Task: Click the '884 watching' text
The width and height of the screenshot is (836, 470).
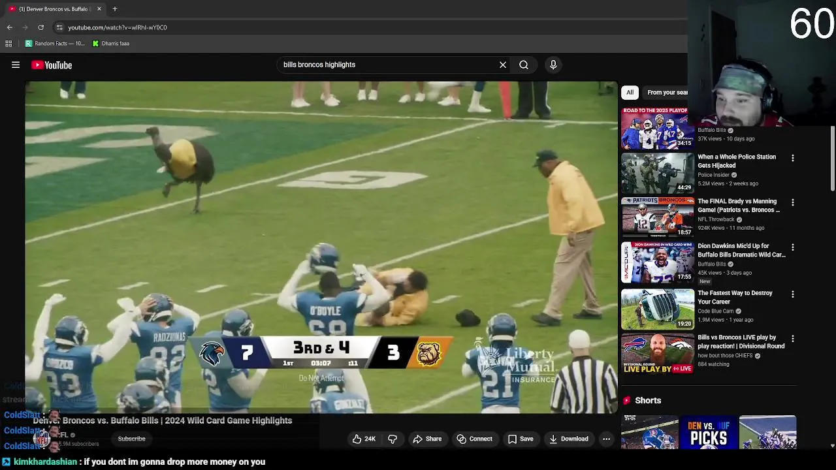Action: [713, 364]
